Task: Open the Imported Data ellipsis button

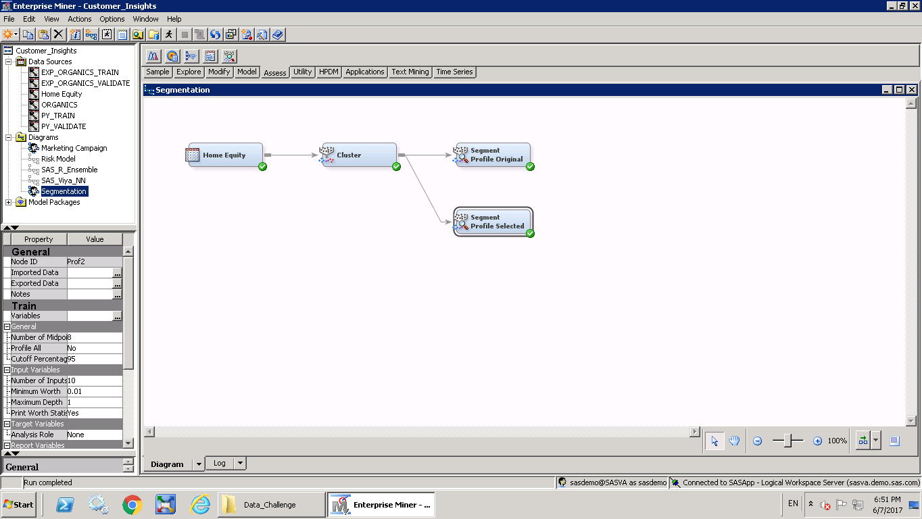Action: click(x=116, y=272)
